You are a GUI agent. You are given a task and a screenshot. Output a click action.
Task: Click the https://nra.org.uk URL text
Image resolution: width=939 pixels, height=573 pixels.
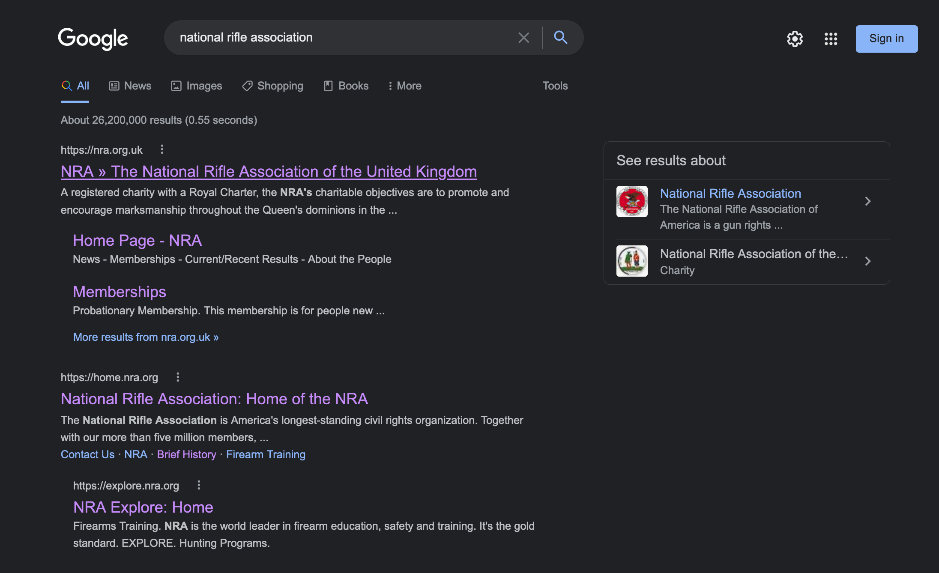[102, 150]
